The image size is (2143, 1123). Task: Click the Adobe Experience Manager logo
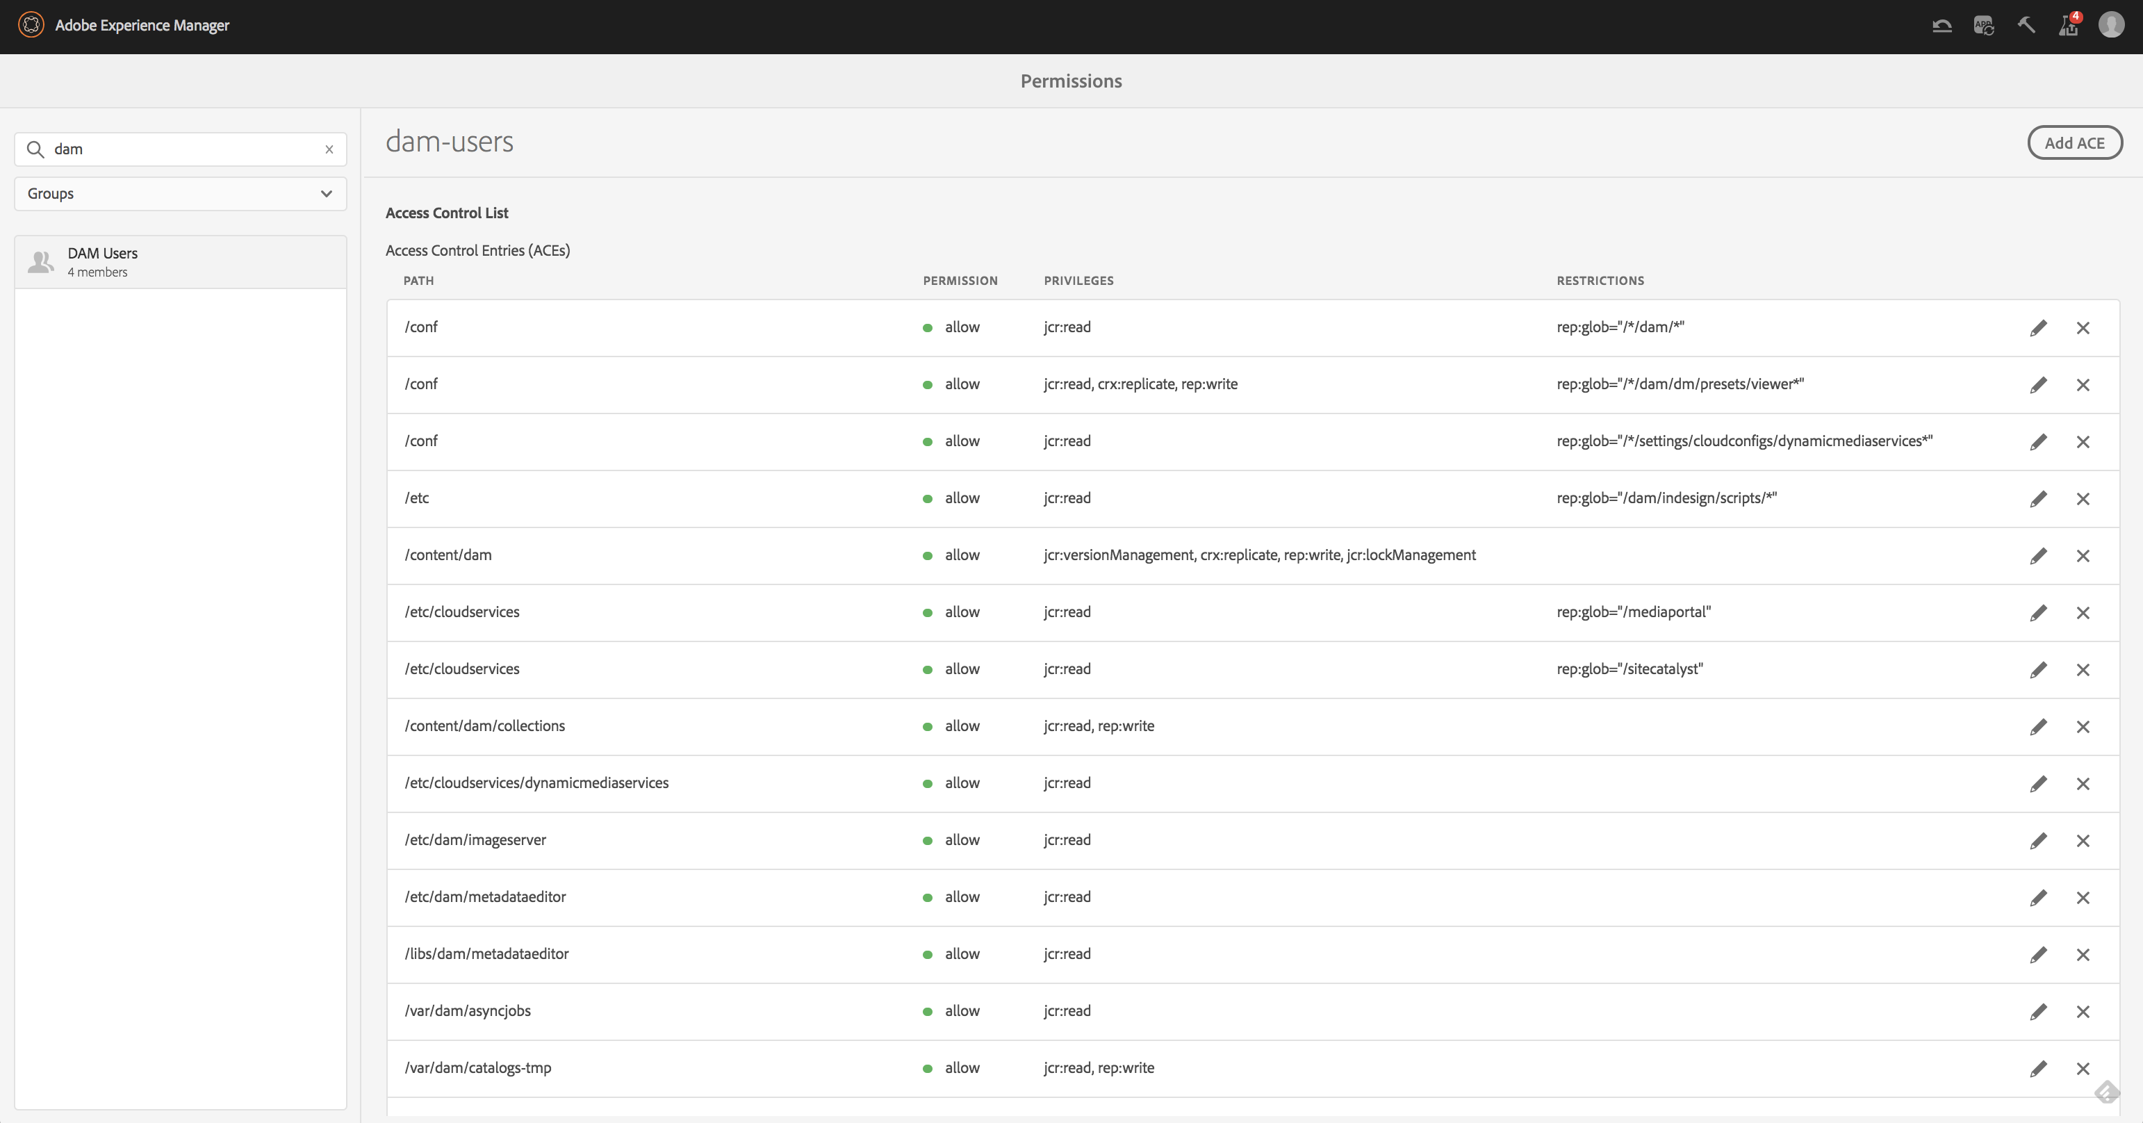pos(31,25)
